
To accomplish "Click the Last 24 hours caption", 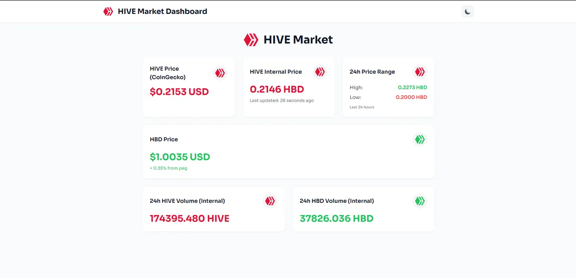I will [362, 107].
